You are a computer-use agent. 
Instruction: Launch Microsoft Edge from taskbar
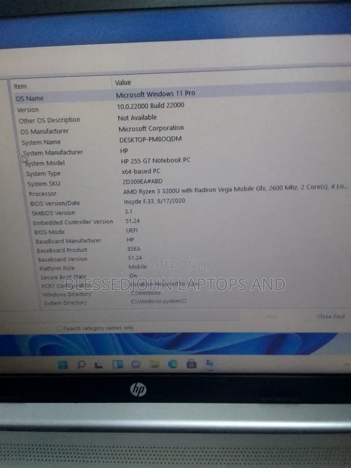click(x=173, y=364)
